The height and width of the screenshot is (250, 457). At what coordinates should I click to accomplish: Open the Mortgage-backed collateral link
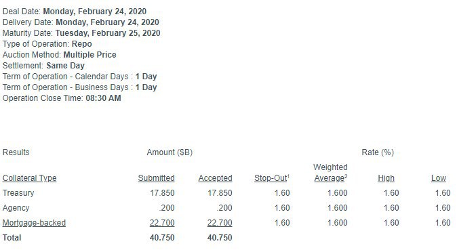(34, 223)
